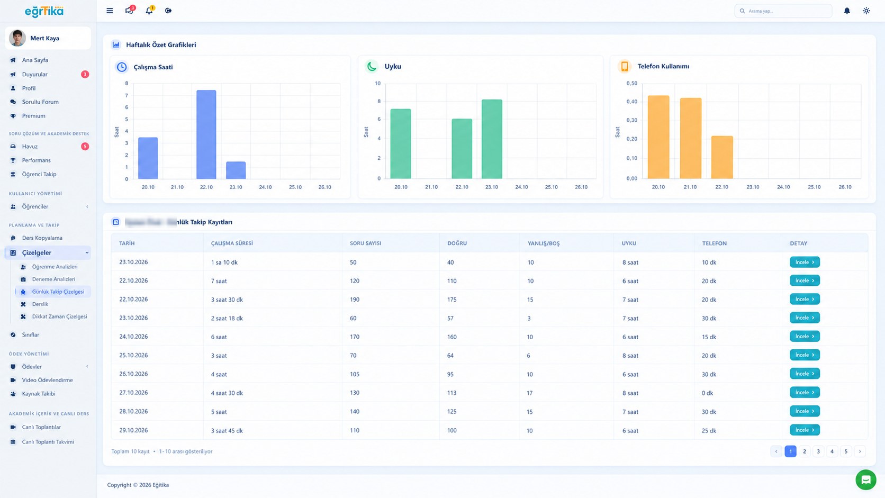The image size is (885, 498).
Task: Select Deneme Analizleri submenu item
Action: [53, 279]
